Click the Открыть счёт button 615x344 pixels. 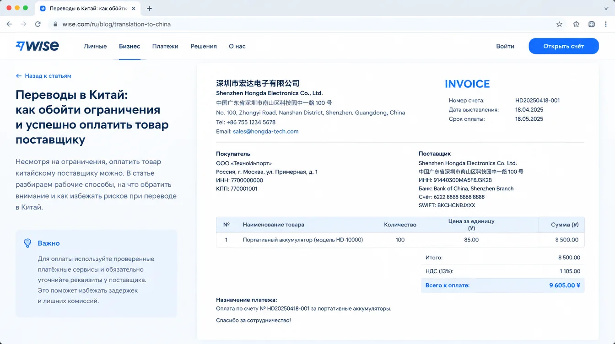[564, 46]
